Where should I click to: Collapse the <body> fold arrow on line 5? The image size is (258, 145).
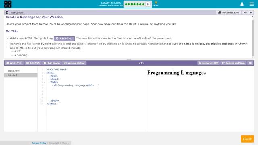click(44, 82)
